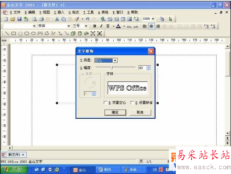Click the WPS Office preview sample
Viewport: 231px width, 174px height.
coord(127,88)
